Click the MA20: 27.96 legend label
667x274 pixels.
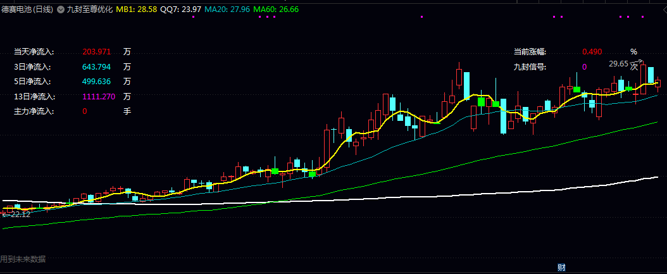[227, 9]
